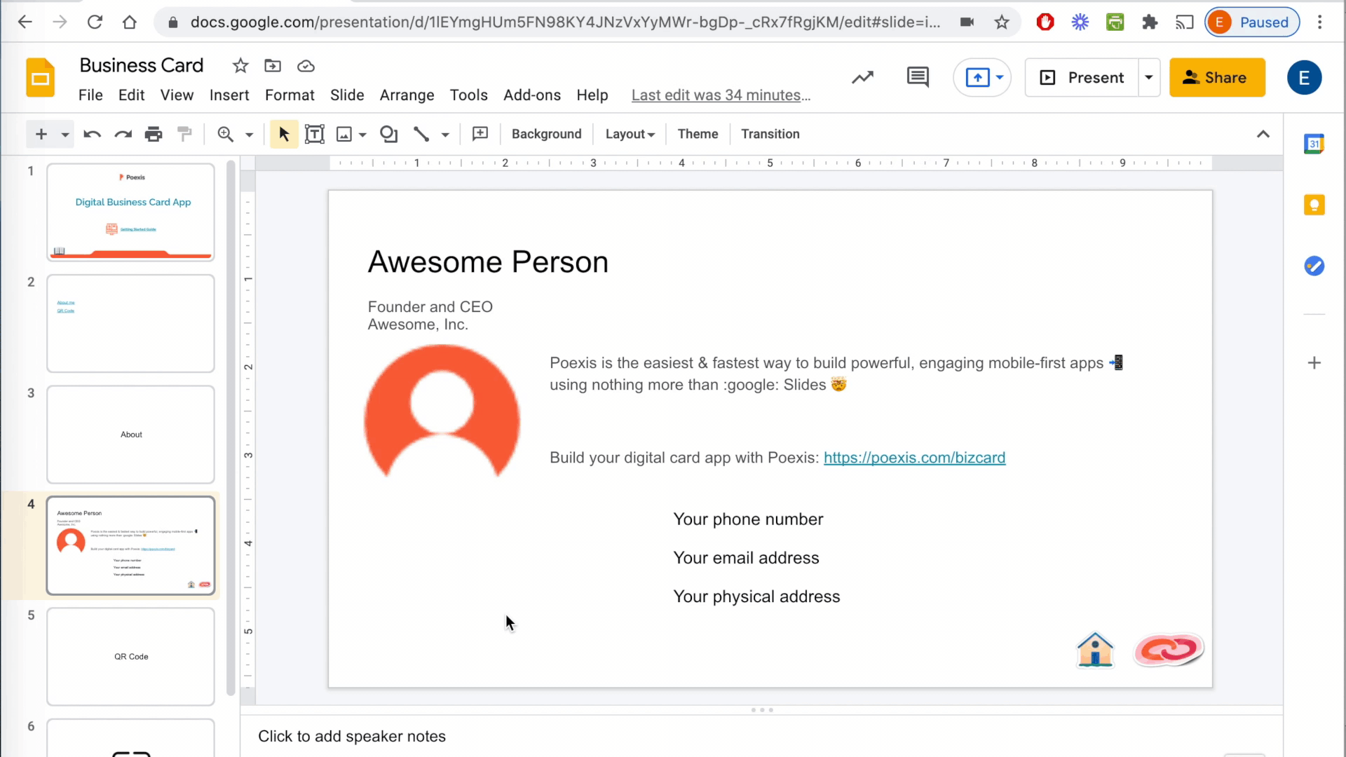Select slide 1 thumbnail Digital Business Card App

(130, 212)
